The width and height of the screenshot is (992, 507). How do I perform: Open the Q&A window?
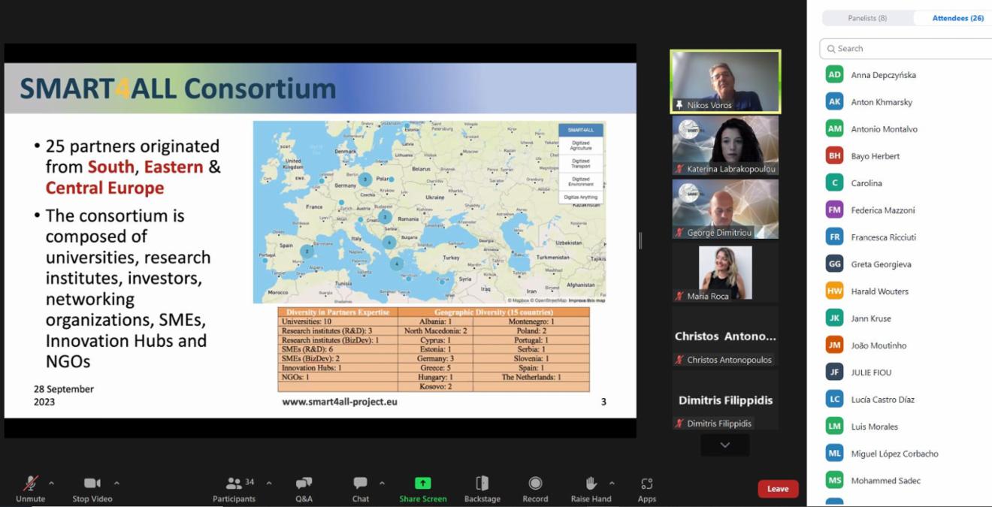click(x=304, y=488)
